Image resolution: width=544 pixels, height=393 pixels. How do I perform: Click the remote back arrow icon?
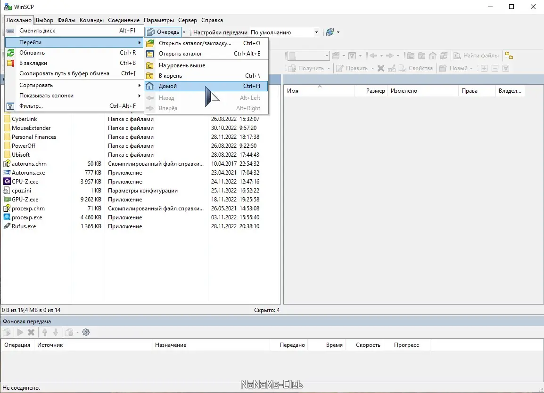[373, 56]
